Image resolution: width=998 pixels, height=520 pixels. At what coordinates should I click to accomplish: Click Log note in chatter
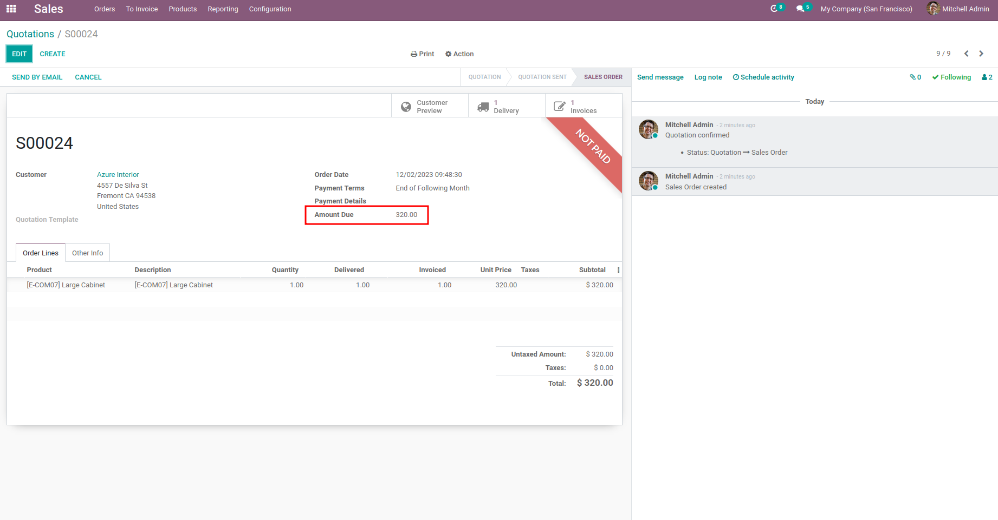pyautogui.click(x=708, y=77)
